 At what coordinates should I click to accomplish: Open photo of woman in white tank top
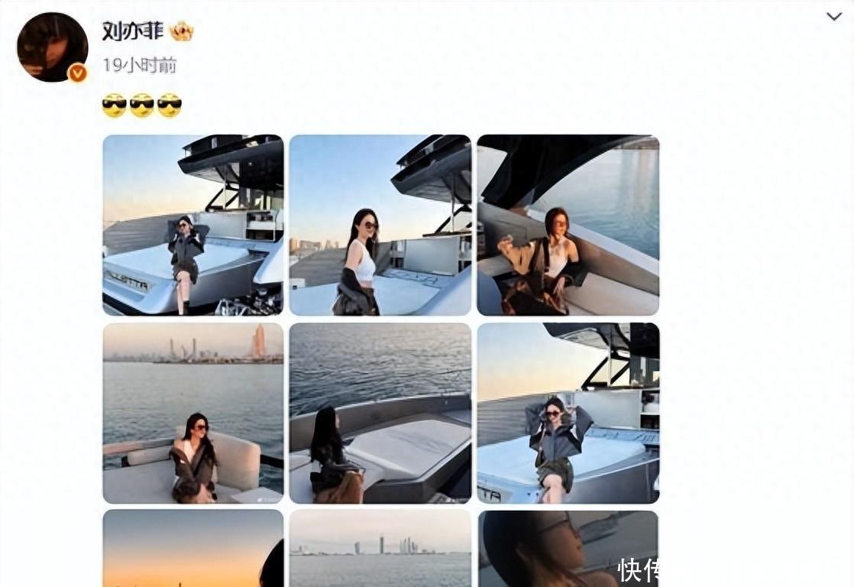pyautogui.click(x=380, y=225)
